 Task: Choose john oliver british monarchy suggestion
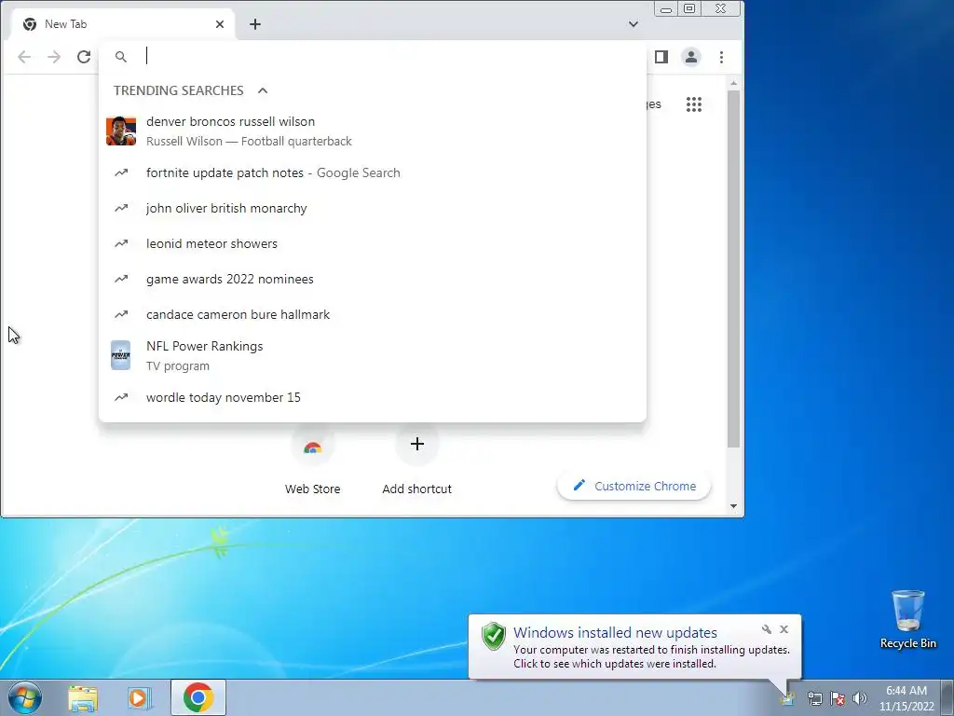click(x=373, y=208)
